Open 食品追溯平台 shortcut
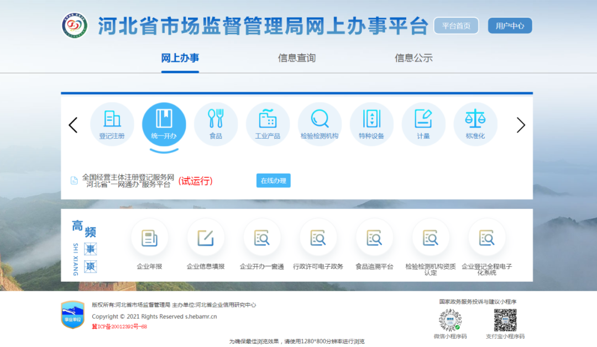This screenshot has width=597, height=347. tap(374, 238)
